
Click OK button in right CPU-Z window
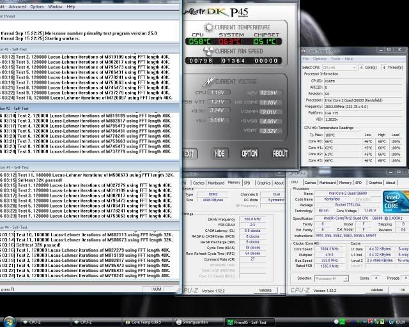[x=403, y=290]
